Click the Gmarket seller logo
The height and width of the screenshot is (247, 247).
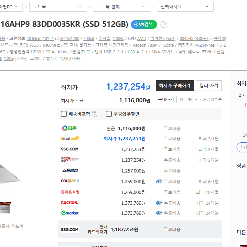(x=70, y=213)
